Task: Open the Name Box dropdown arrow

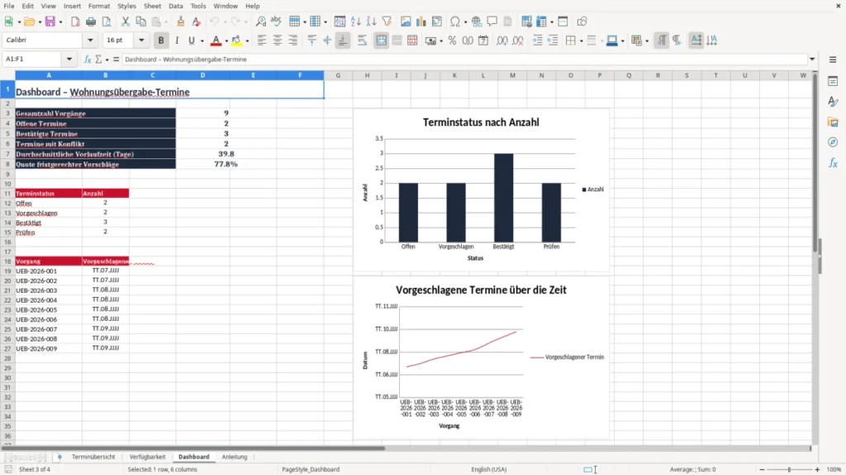Action: click(x=69, y=59)
